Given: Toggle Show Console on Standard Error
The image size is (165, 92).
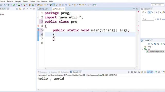Looking at the screenshot, I should [x=152, y=72].
